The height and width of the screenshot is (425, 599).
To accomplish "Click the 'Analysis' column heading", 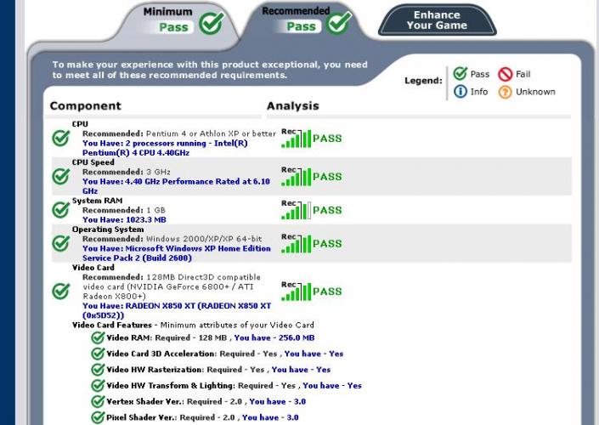I will coord(292,106).
